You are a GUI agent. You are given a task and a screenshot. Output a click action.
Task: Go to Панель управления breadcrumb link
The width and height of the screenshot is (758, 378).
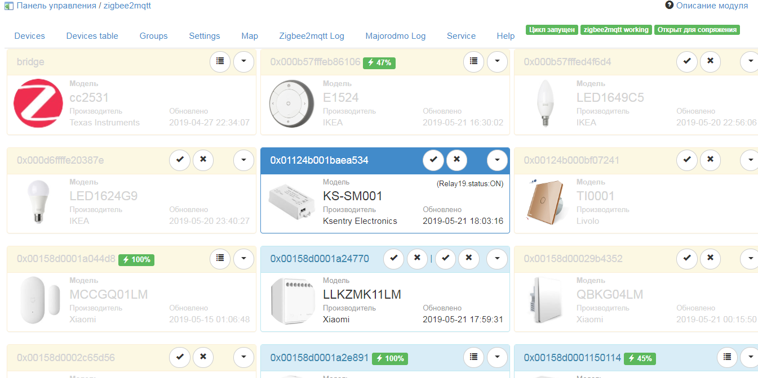56,6
